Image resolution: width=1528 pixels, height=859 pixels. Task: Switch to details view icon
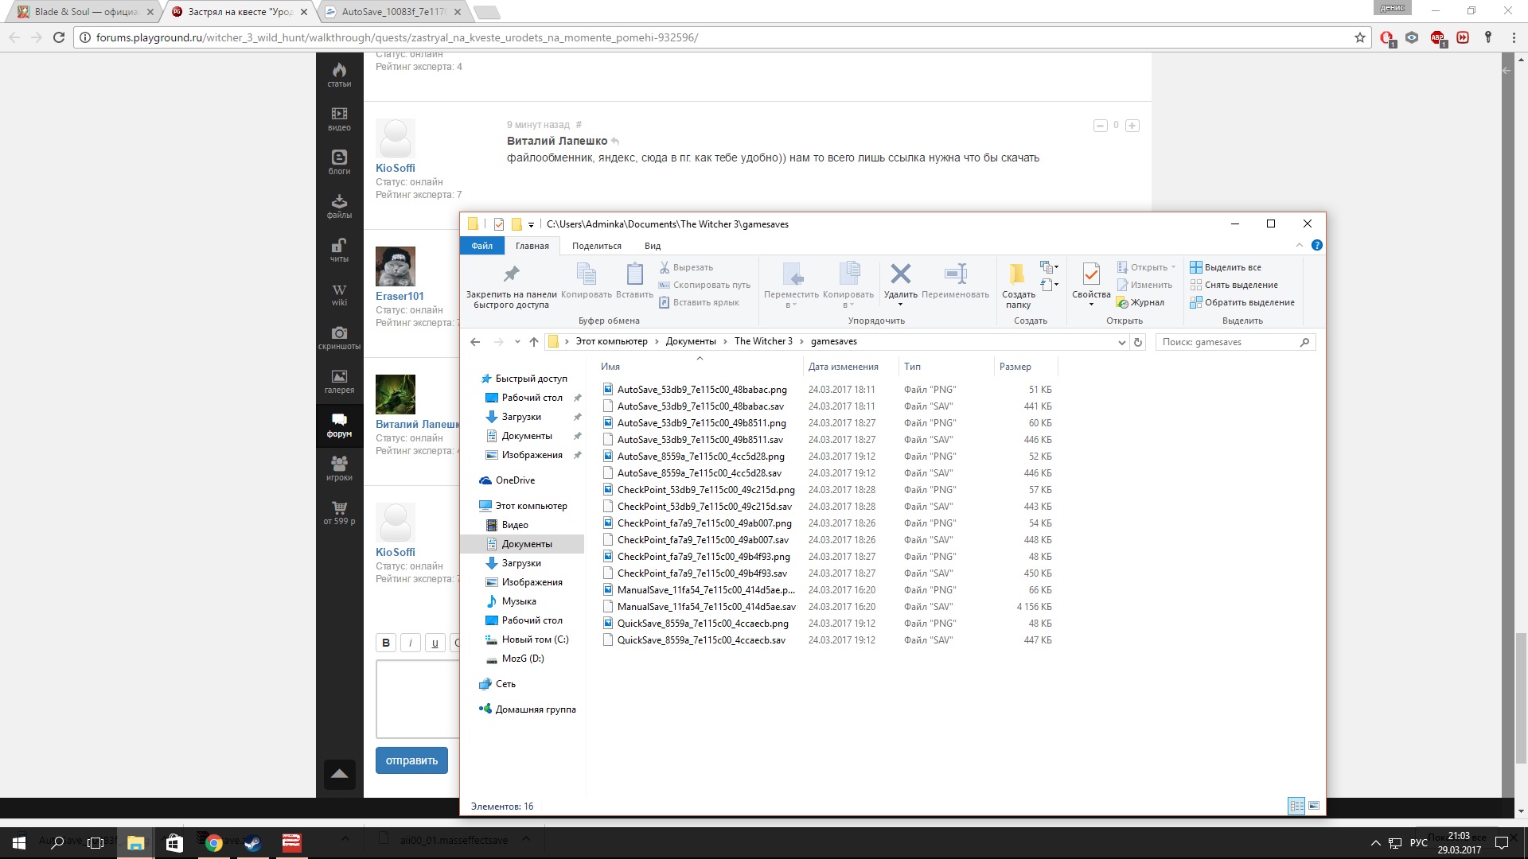tap(1296, 806)
